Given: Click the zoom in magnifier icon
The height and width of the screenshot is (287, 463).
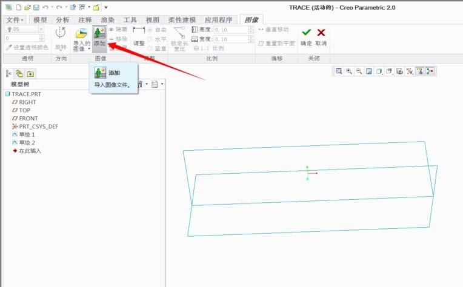Looking at the screenshot, I should pyautogui.click(x=349, y=71).
